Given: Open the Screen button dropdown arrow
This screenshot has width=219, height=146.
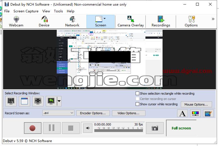Looking at the screenshot, I should (105, 18).
